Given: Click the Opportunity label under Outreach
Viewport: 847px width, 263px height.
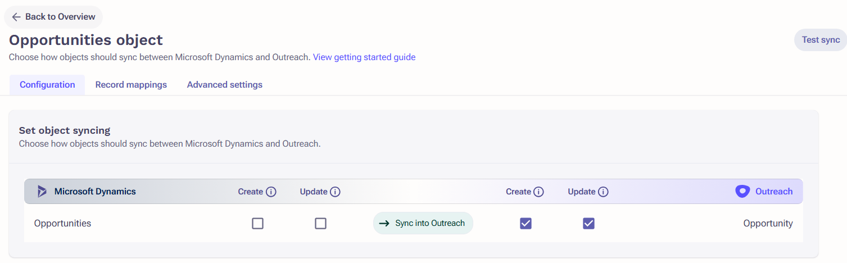Looking at the screenshot, I should click(x=768, y=223).
